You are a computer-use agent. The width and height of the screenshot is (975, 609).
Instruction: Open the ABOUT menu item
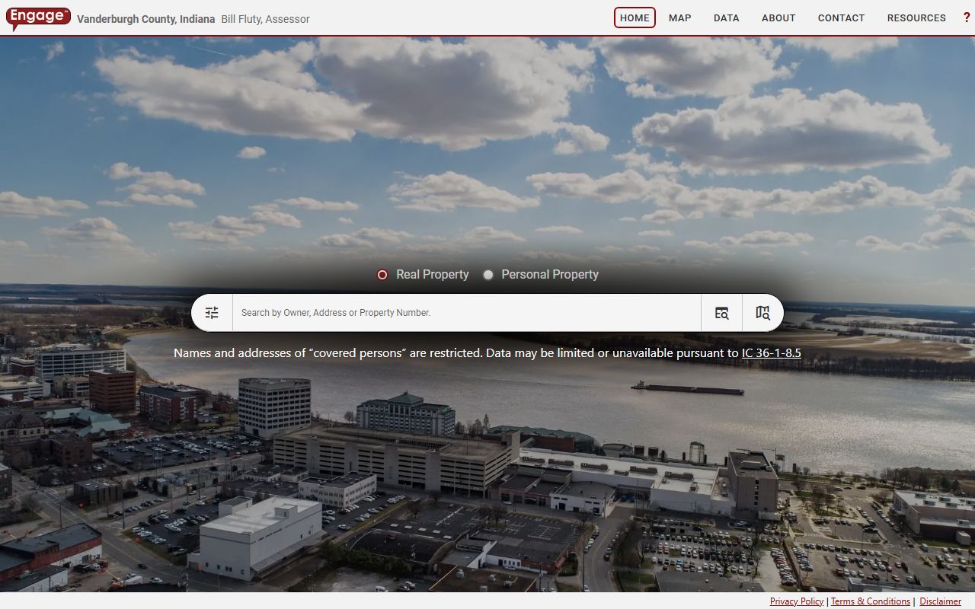coord(778,18)
